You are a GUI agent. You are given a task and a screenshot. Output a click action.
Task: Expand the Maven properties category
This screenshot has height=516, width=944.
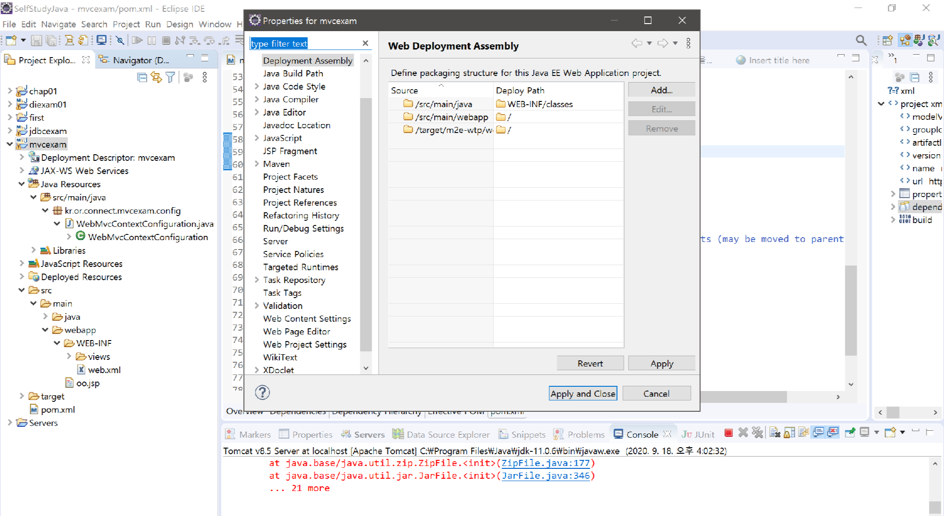click(257, 164)
